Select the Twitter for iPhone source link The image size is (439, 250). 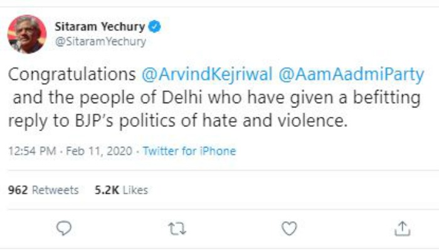point(189,151)
